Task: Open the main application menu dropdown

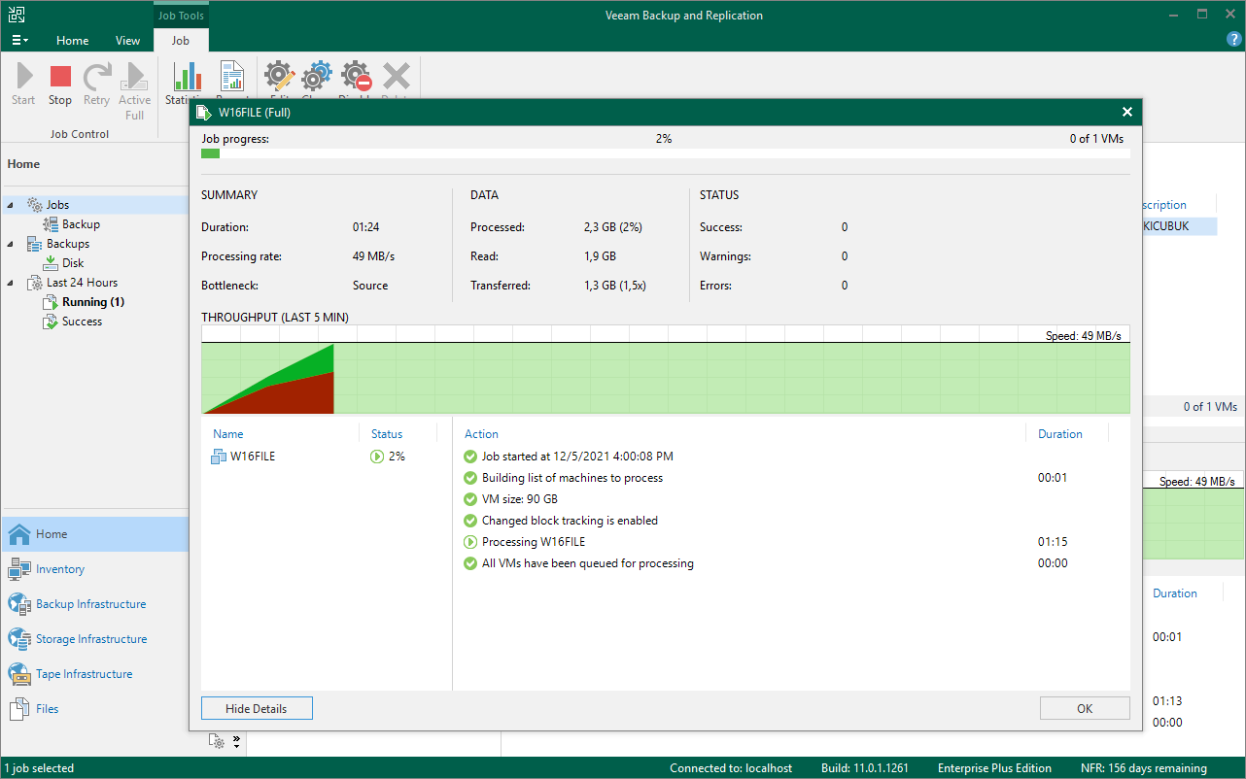Action: pyautogui.click(x=19, y=41)
